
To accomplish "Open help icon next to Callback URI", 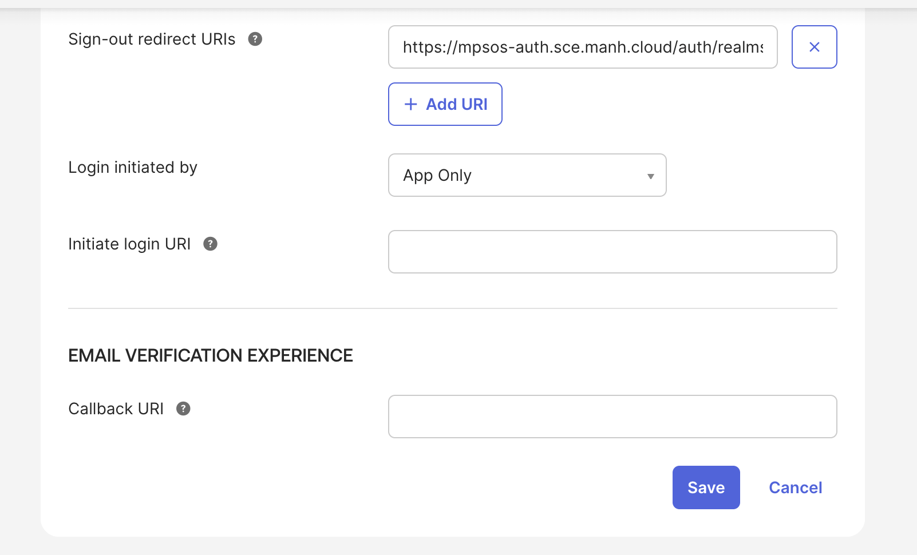I will pyautogui.click(x=183, y=409).
